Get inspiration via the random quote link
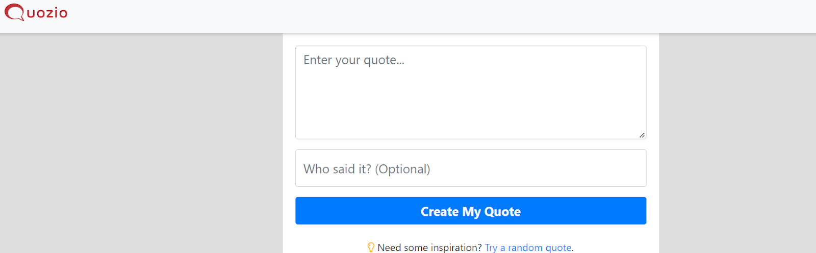Screen dimensions: 816x253 point(528,247)
